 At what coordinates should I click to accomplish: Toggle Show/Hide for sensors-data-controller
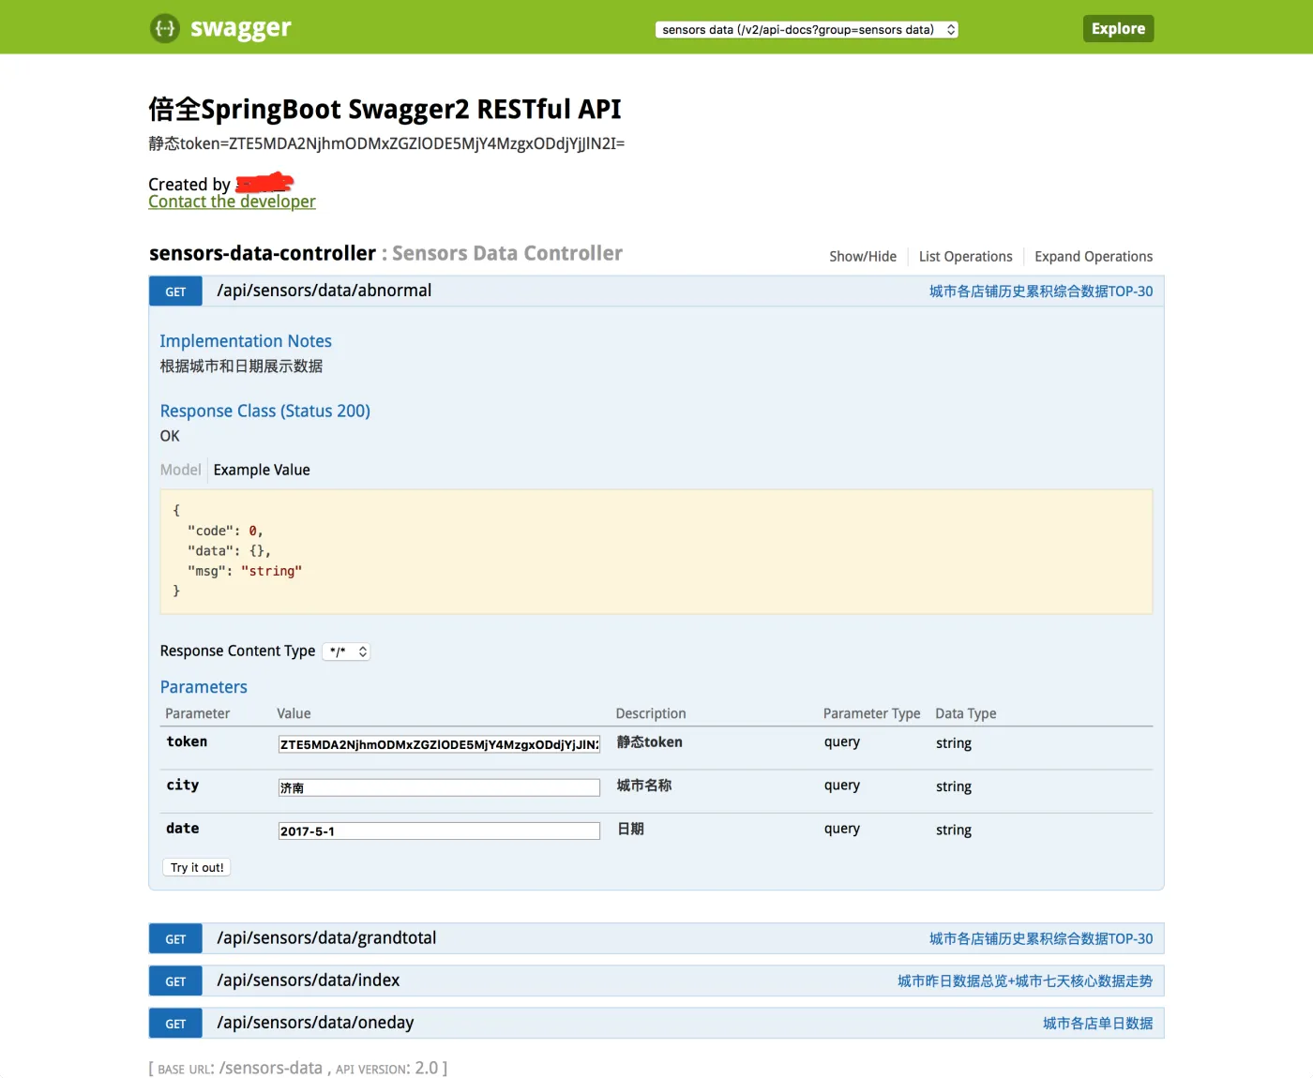863,257
